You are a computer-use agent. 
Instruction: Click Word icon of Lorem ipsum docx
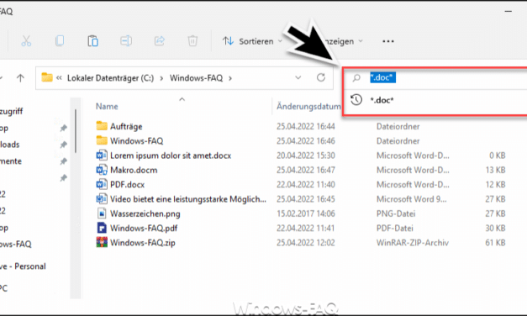102,155
